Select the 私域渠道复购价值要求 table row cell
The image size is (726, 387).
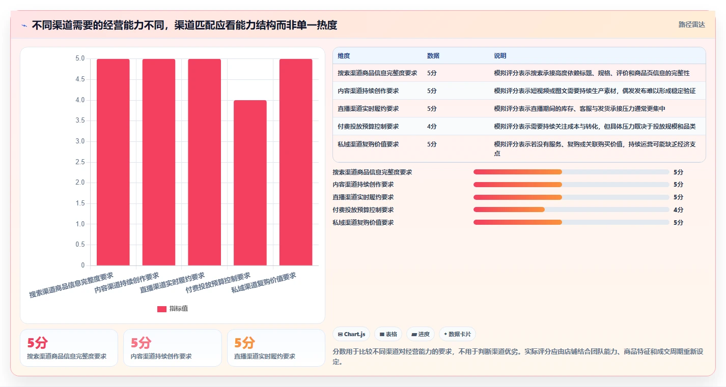coord(377,148)
